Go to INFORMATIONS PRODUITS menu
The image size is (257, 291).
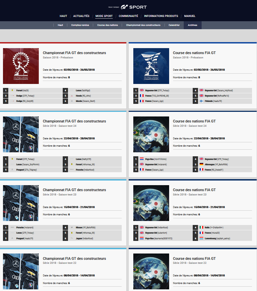pyautogui.click(x=161, y=16)
